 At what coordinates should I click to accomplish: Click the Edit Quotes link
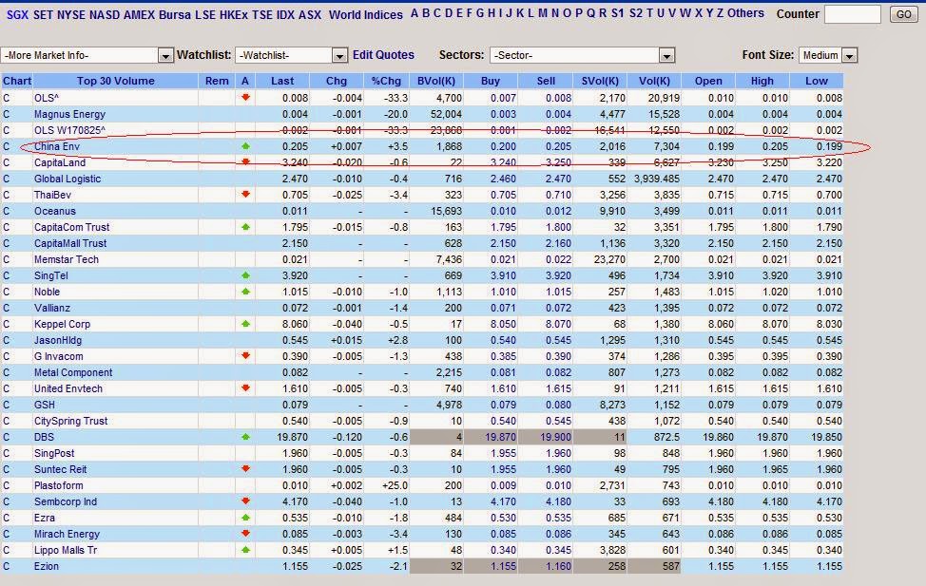(x=383, y=55)
